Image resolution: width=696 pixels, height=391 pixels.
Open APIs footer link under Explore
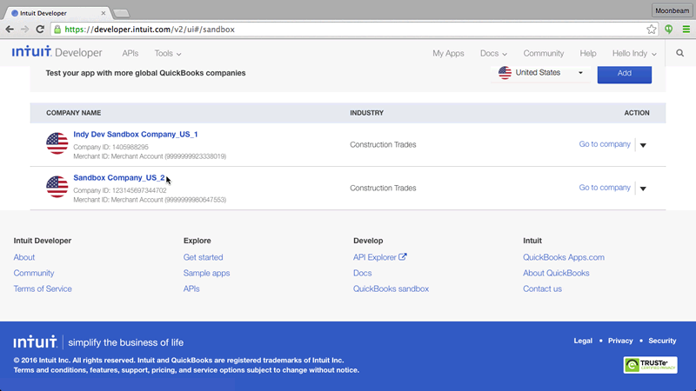click(x=191, y=288)
